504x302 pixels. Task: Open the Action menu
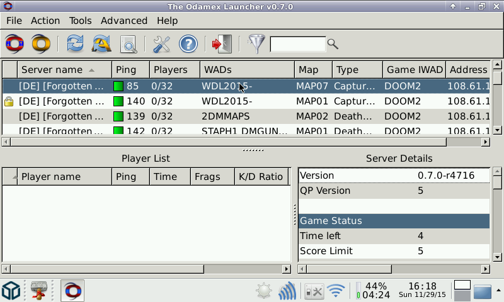[45, 21]
